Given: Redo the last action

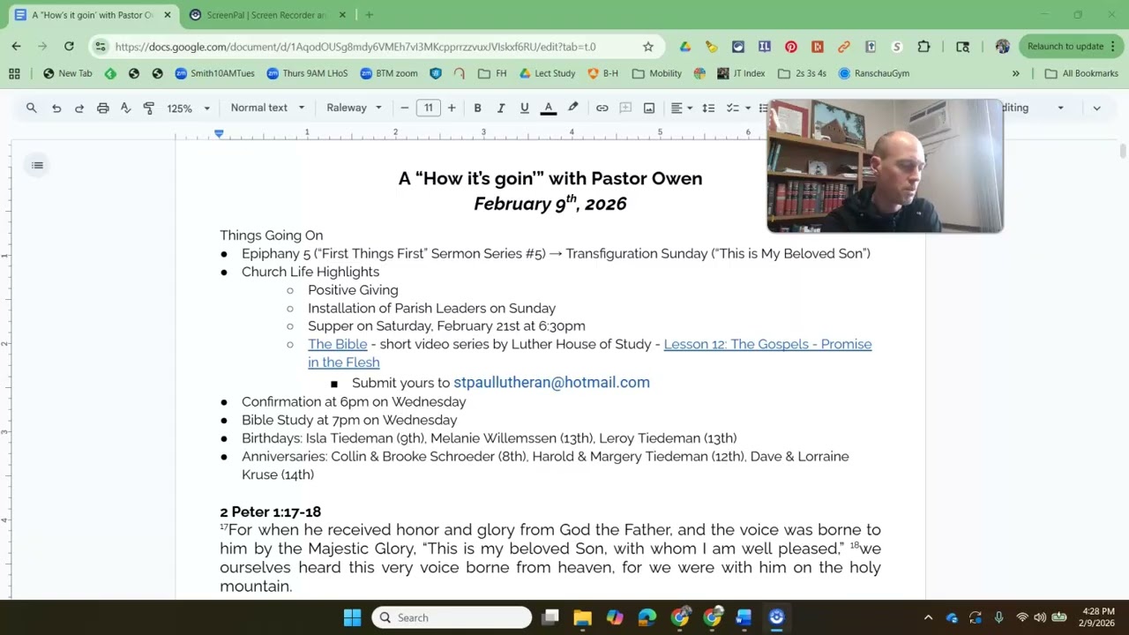Looking at the screenshot, I should (x=79, y=108).
